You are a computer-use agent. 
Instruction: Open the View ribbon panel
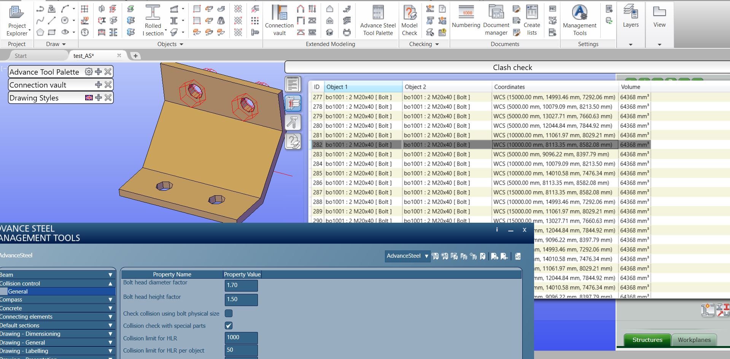pyautogui.click(x=659, y=24)
